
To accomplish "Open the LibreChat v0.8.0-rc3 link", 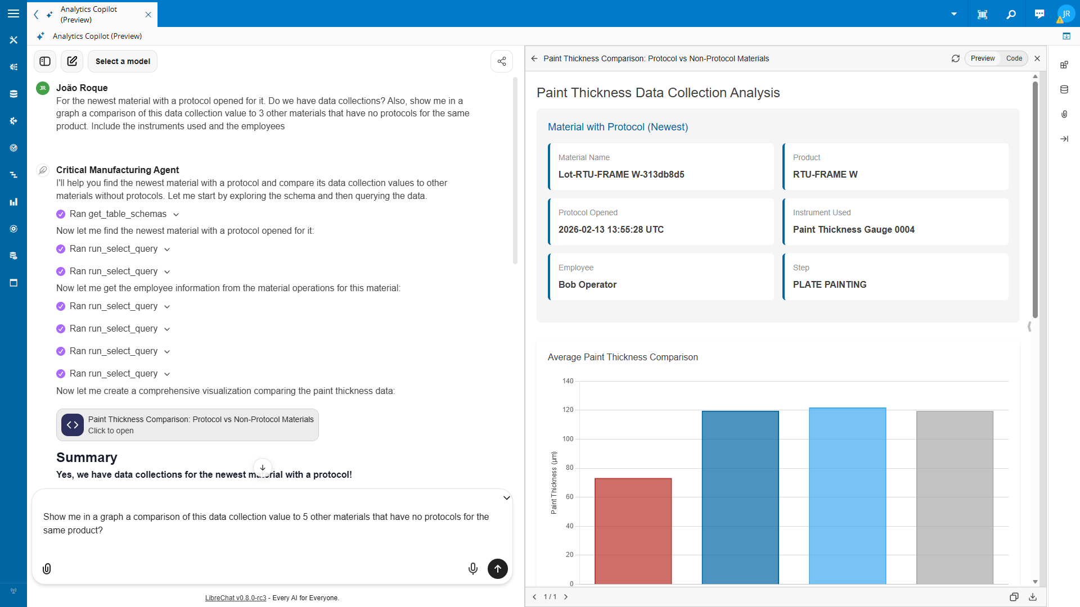I will point(235,598).
